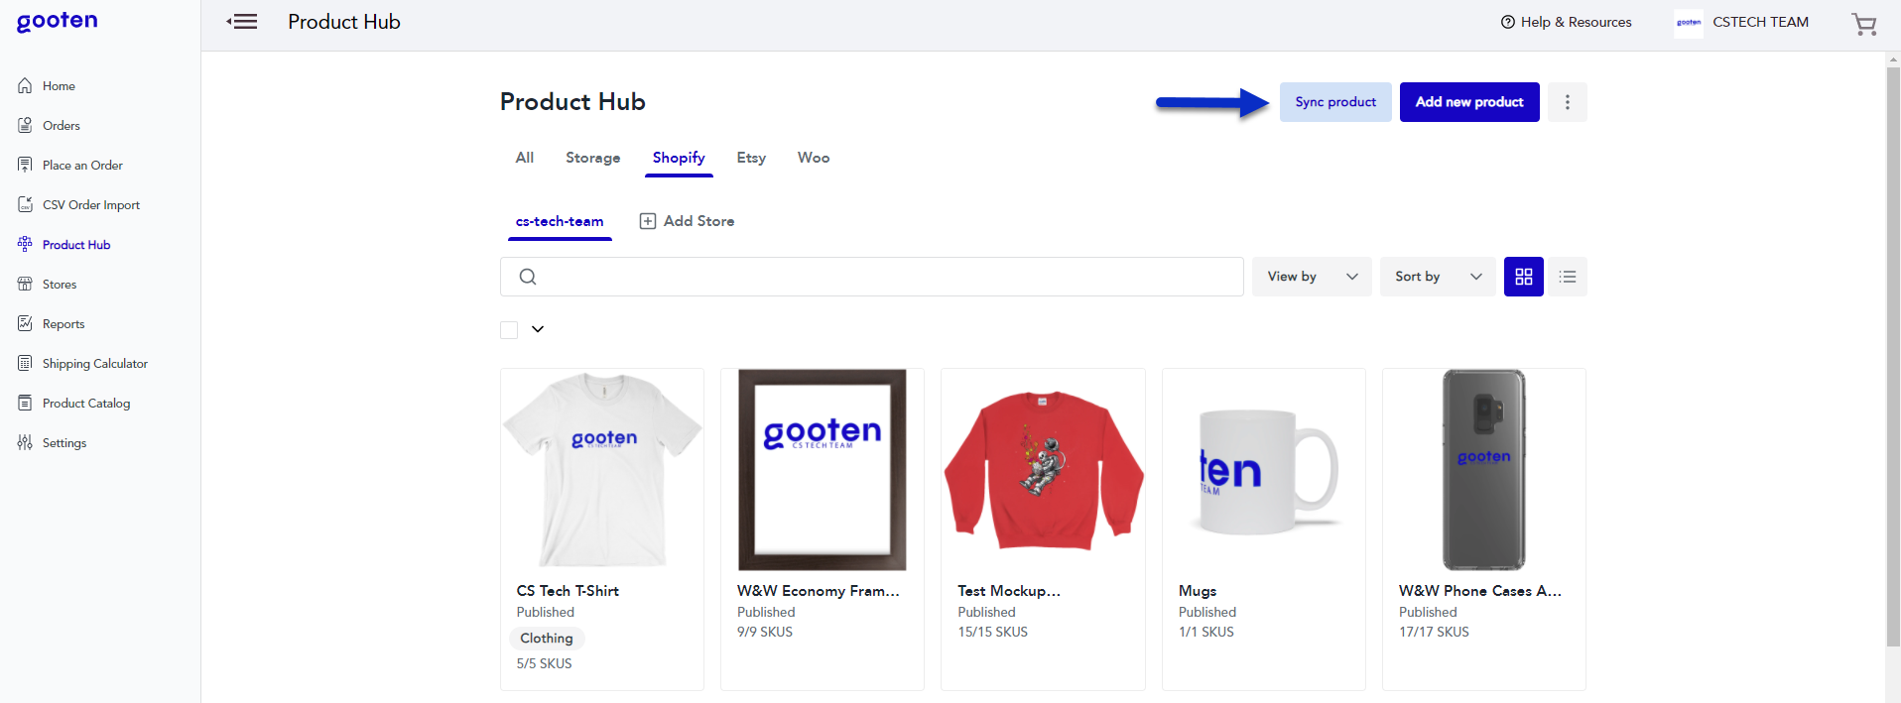Switch to the All tab
The height and width of the screenshot is (703, 1901).
525,158
